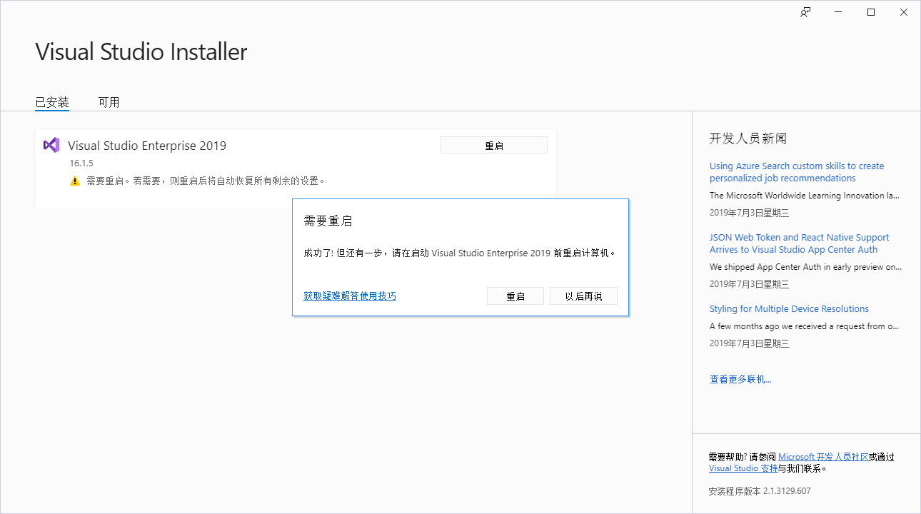Open Visual Studio 支持 link
This screenshot has width=921, height=514.
[x=743, y=468]
